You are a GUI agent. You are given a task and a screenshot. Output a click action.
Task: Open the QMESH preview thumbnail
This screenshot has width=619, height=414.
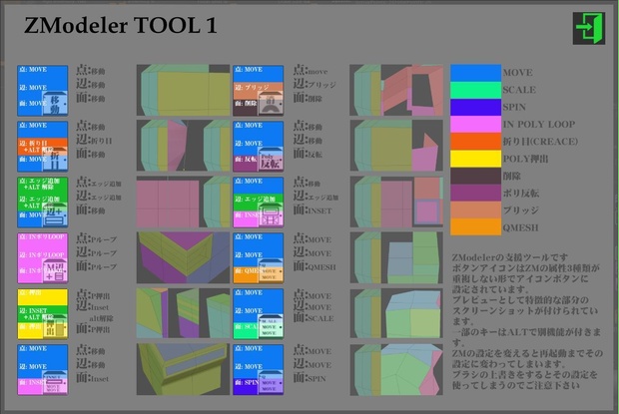tap(396, 257)
